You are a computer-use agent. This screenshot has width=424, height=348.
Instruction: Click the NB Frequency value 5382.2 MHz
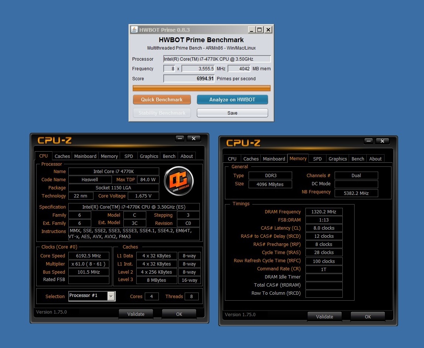(x=356, y=193)
